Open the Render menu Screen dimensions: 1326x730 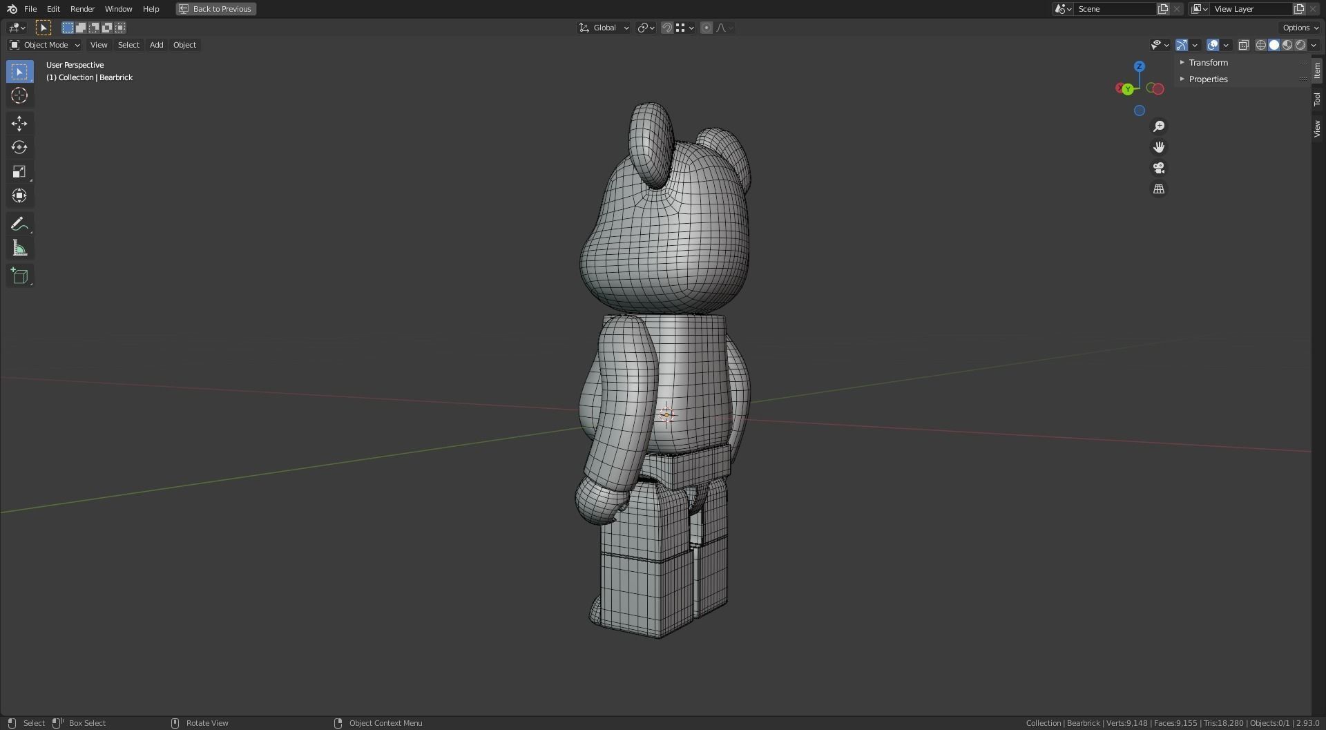[x=82, y=9]
